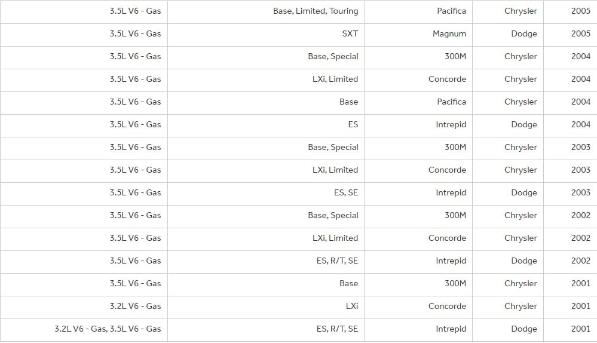Click the 2001 Concorde LXi trim cell
The height and width of the screenshot is (343, 597).
[266, 307]
